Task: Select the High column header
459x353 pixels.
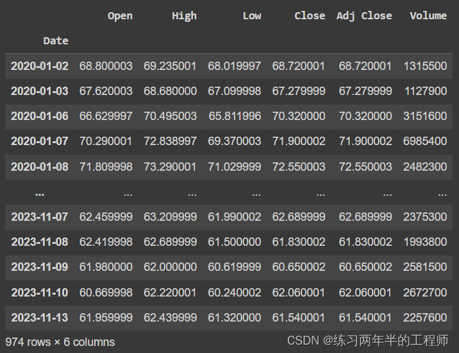Action: click(x=184, y=16)
